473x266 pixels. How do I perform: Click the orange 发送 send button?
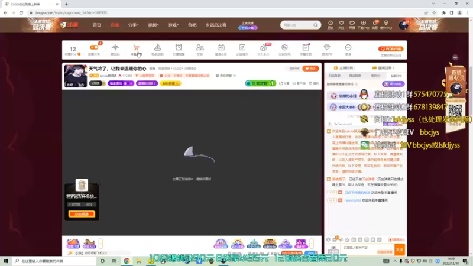pos(400,249)
